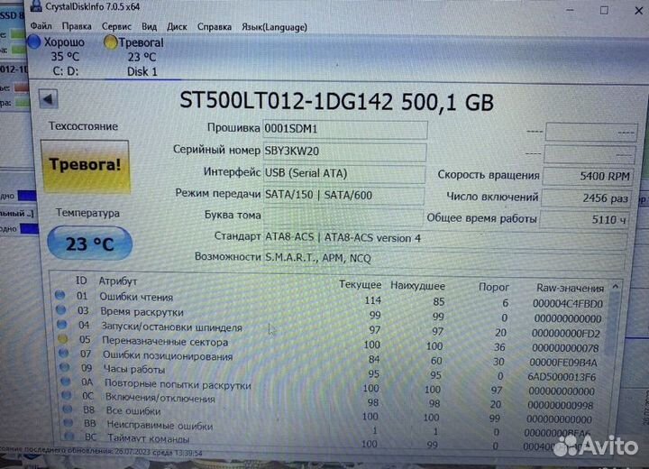
Task: Click the Порог column header
Action: [x=494, y=287]
